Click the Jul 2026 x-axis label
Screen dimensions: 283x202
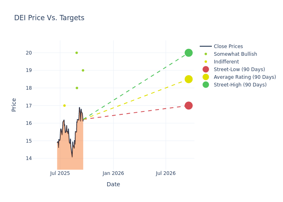pyautogui.click(x=166, y=173)
